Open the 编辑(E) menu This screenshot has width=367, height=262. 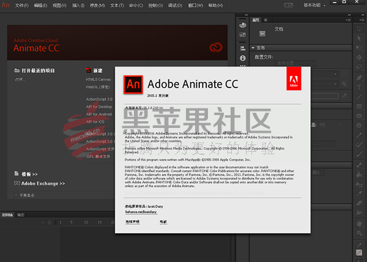(40, 5)
